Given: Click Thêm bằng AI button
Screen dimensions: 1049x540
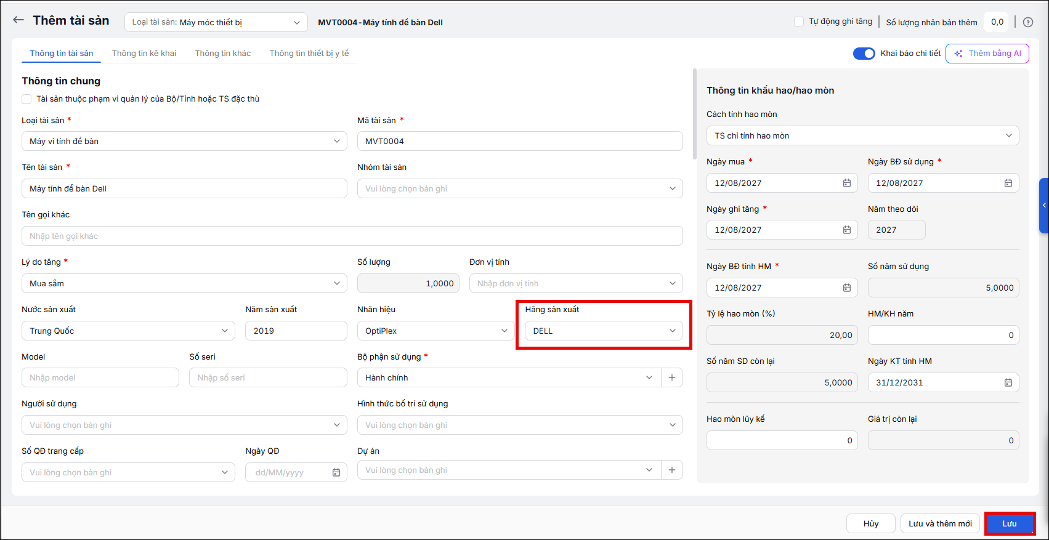Looking at the screenshot, I should (x=987, y=54).
